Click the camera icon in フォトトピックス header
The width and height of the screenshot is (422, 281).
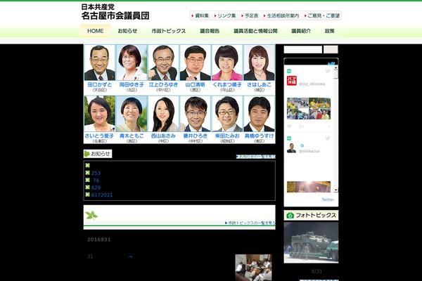click(290, 216)
